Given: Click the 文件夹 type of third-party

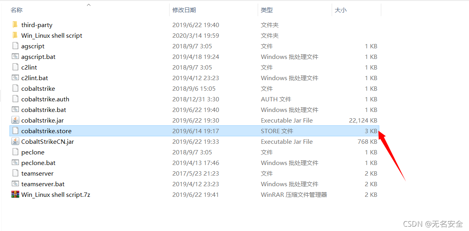Looking at the screenshot, I should coord(270,25).
